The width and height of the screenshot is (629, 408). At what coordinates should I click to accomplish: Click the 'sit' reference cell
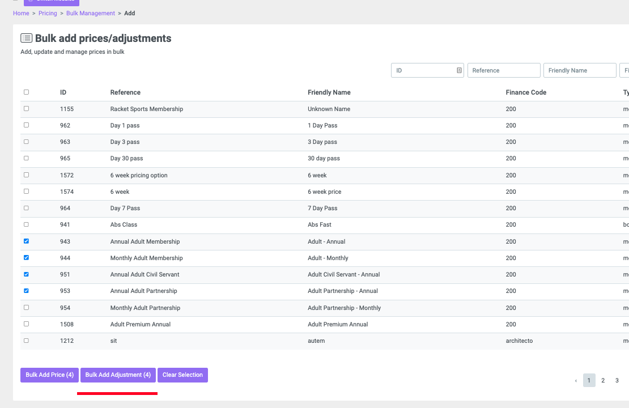coord(113,341)
